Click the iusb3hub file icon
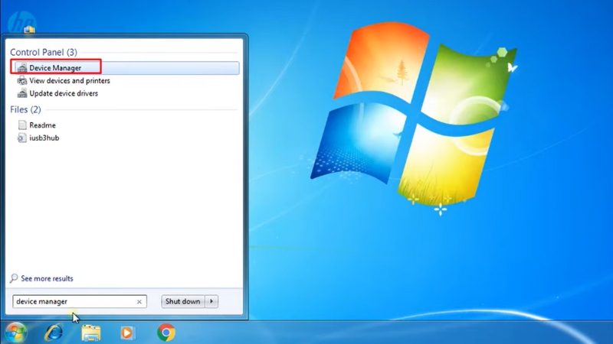 (22, 138)
